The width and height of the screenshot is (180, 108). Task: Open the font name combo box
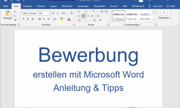click(30, 13)
